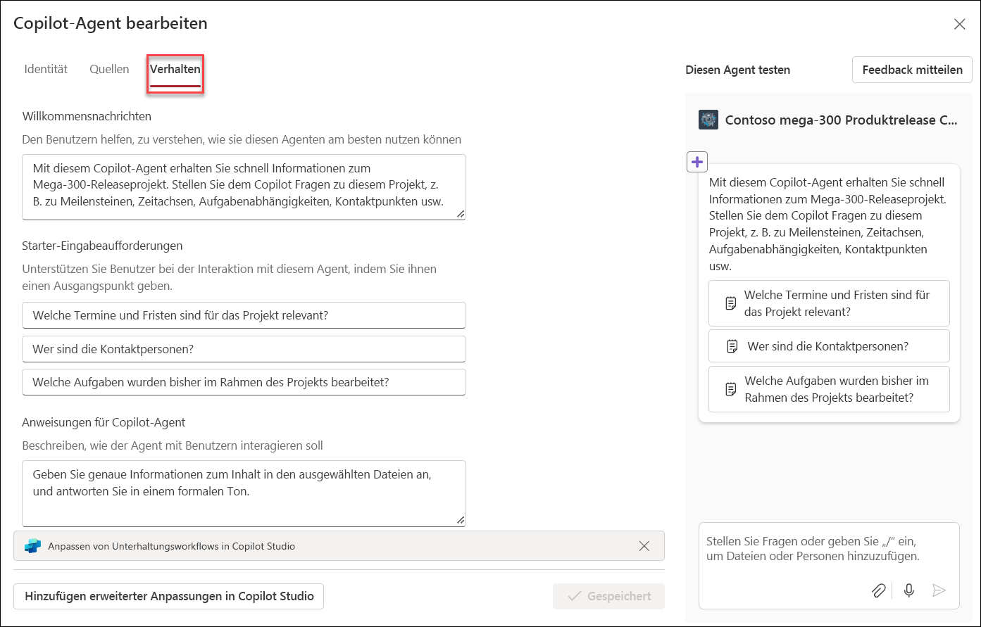
Task: Open the Quellen tab
Action: click(x=109, y=69)
